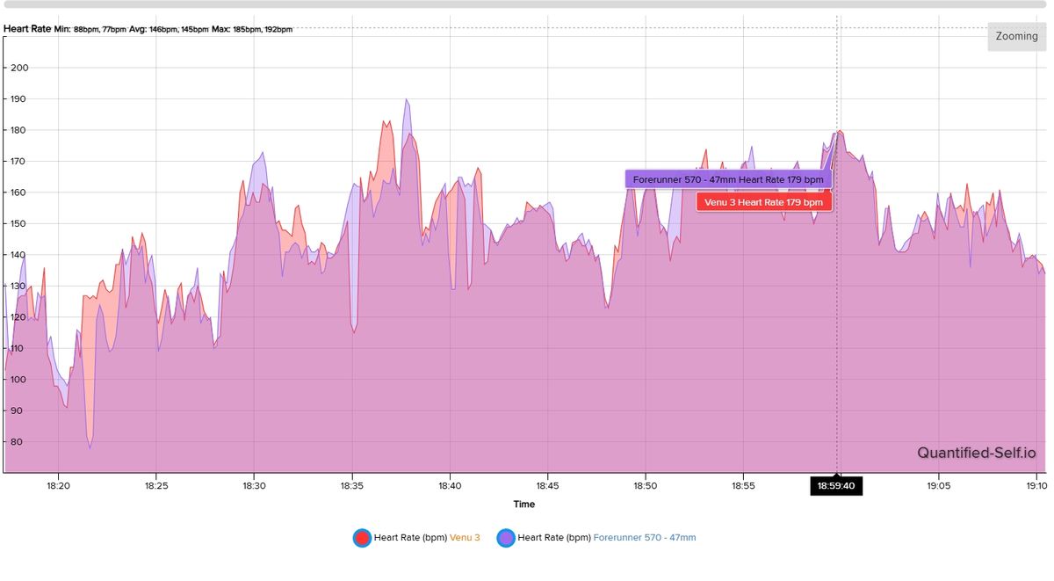Click the Forerunner 570 Heart Rate 179 bpm tooltip
This screenshot has width=1054, height=581.
coord(728,179)
